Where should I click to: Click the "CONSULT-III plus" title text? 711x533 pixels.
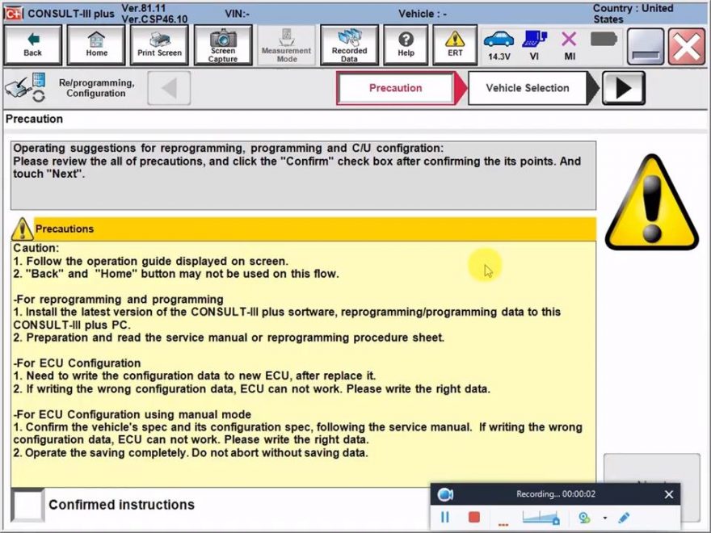pos(71,14)
